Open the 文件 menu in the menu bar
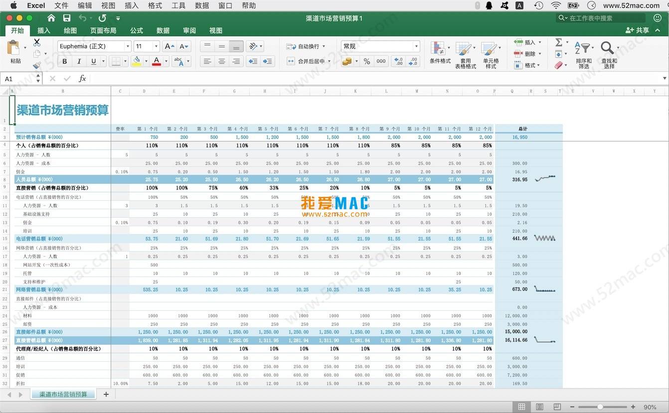 click(x=61, y=5)
